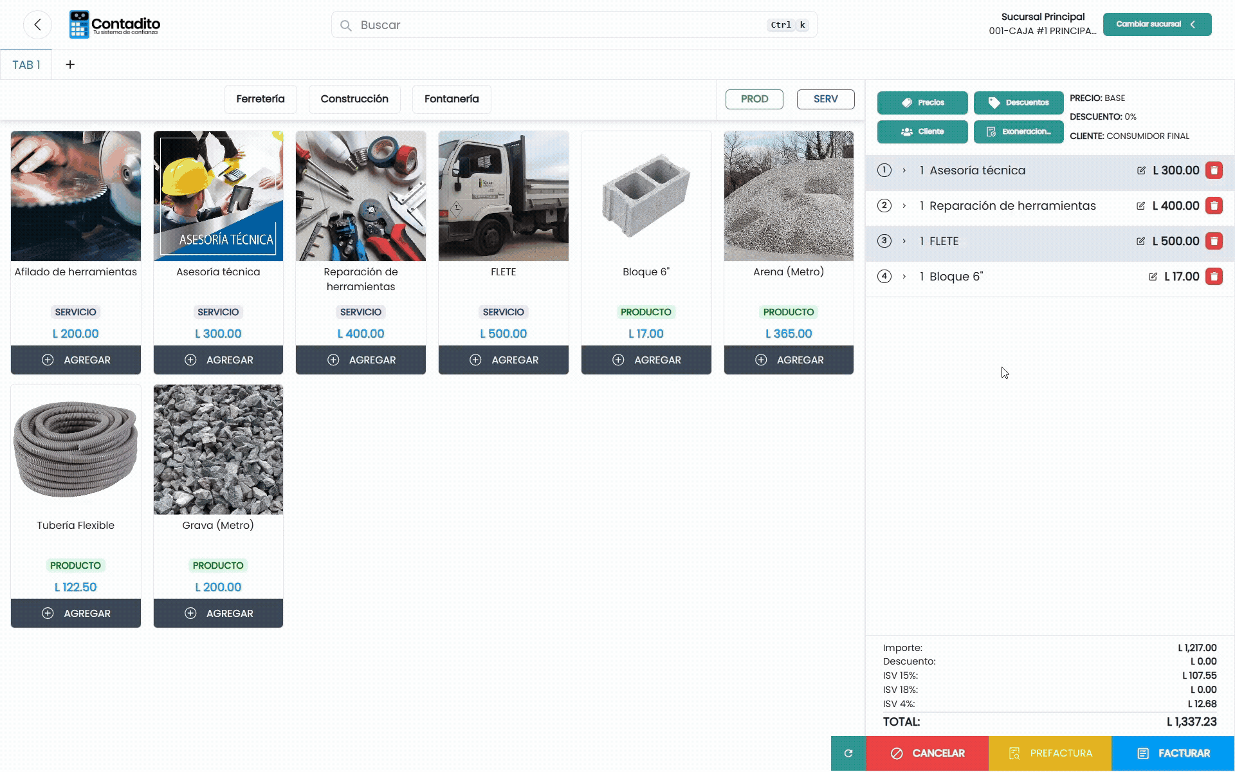
Task: Expand Reparación de herramientas line details
Action: pyautogui.click(x=904, y=206)
